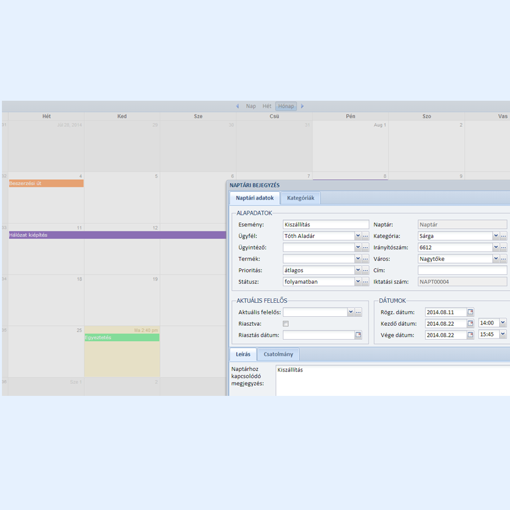Switch calendar to Hét view
This screenshot has width=510, height=510.
coord(267,106)
